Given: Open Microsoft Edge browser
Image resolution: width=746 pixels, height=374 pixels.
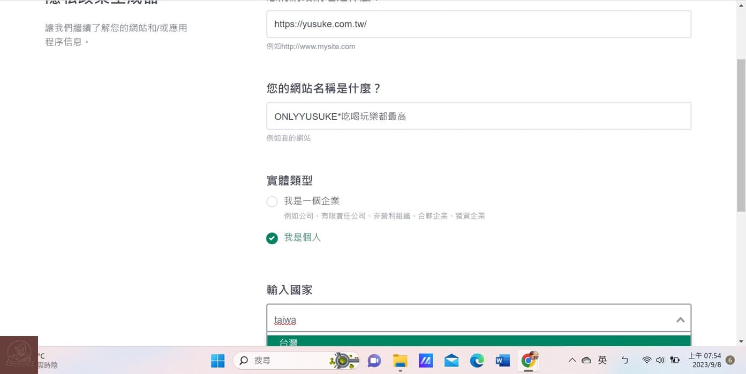Looking at the screenshot, I should [x=477, y=361].
